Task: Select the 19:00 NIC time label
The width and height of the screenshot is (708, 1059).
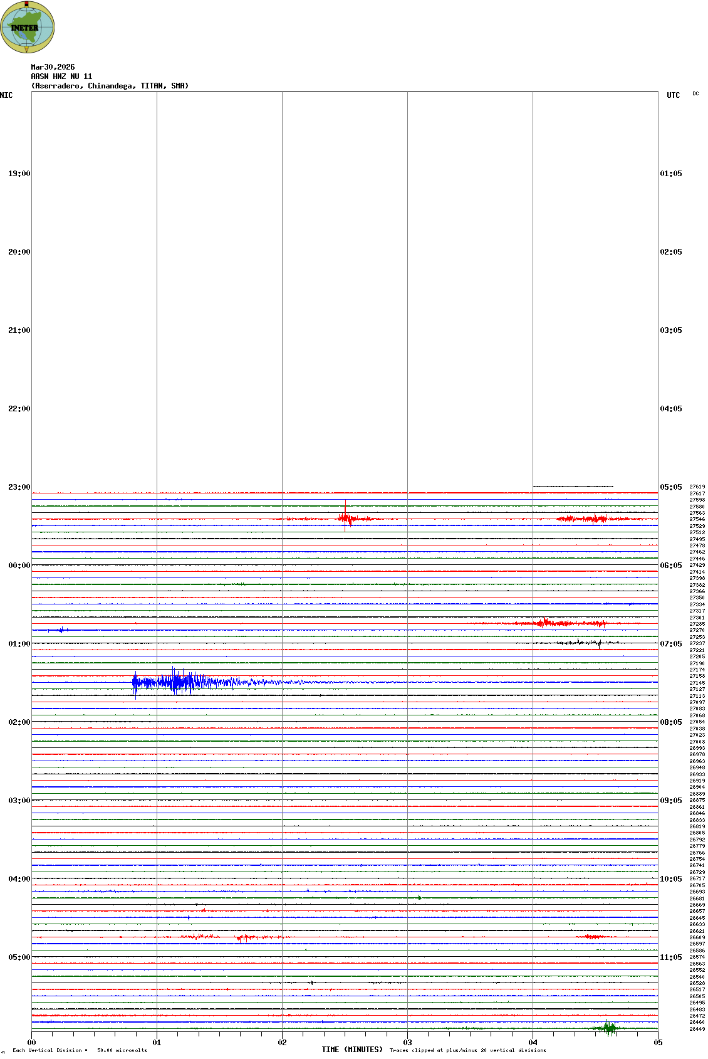Action: point(19,174)
